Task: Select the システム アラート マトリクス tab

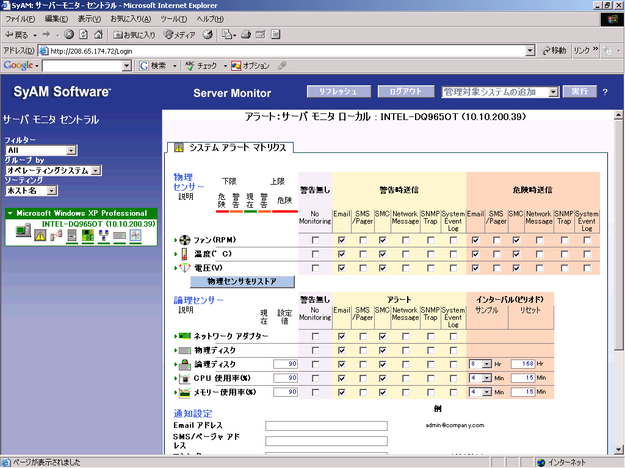Action: pyautogui.click(x=231, y=147)
